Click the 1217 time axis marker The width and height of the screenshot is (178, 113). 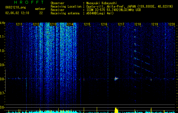pyautogui.click(x=121, y=24)
